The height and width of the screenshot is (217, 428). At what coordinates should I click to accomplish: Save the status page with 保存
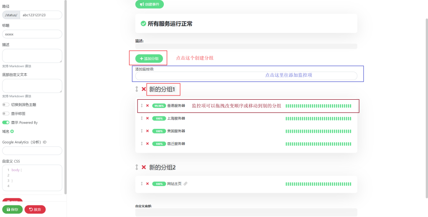tap(12, 209)
